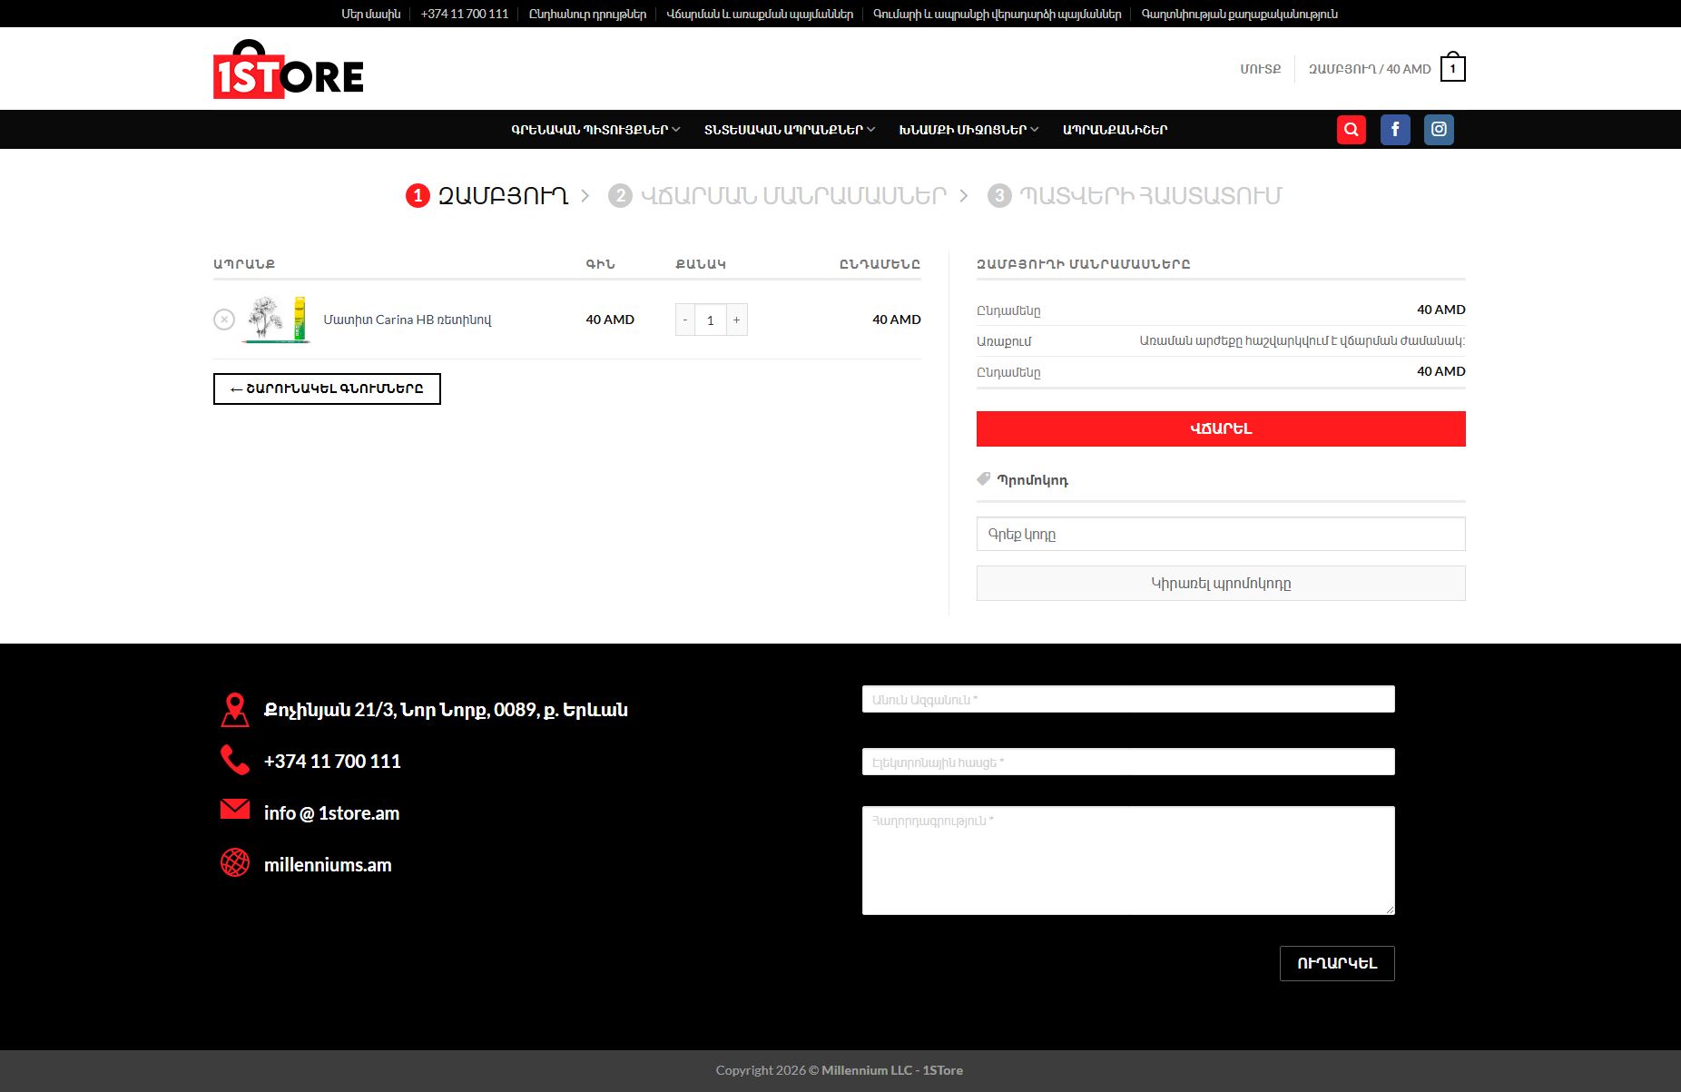Click the ՇԱՐՈՒՆԱԿԵԼ ԳՆՈՒՄՆԵՐԸ button
Image resolution: width=1681 pixels, height=1092 pixels.
coord(327,389)
